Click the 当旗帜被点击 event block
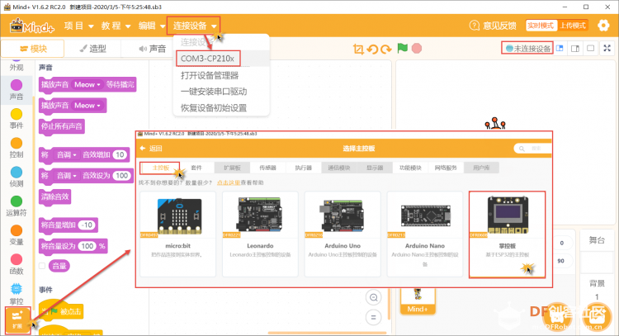Image resolution: width=619 pixels, height=336 pixels. click(x=61, y=310)
